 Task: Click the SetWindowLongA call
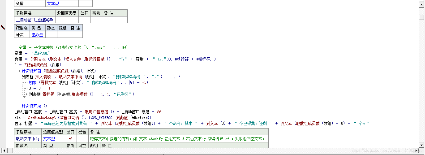(x=42, y=118)
